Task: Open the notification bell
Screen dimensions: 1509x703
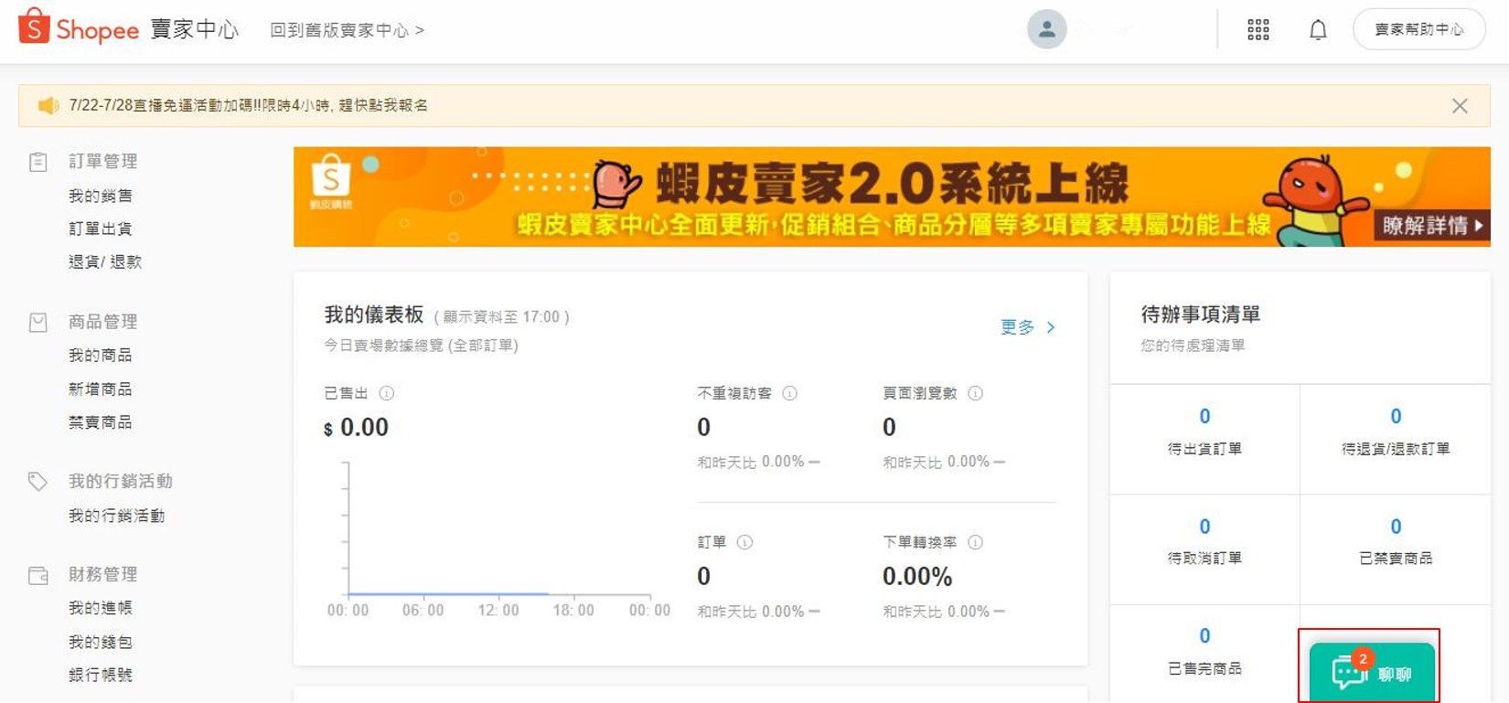Action: coord(1318,30)
